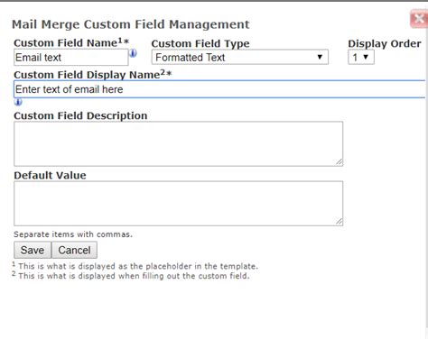Close the Mail Merge dialog
The width and height of the screenshot is (428, 339).
point(419,19)
